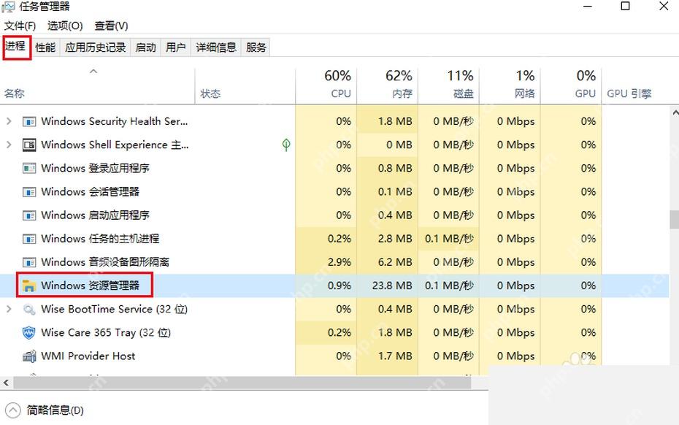
Task: Sort by the 磁盘 column header
Action: 448,85
